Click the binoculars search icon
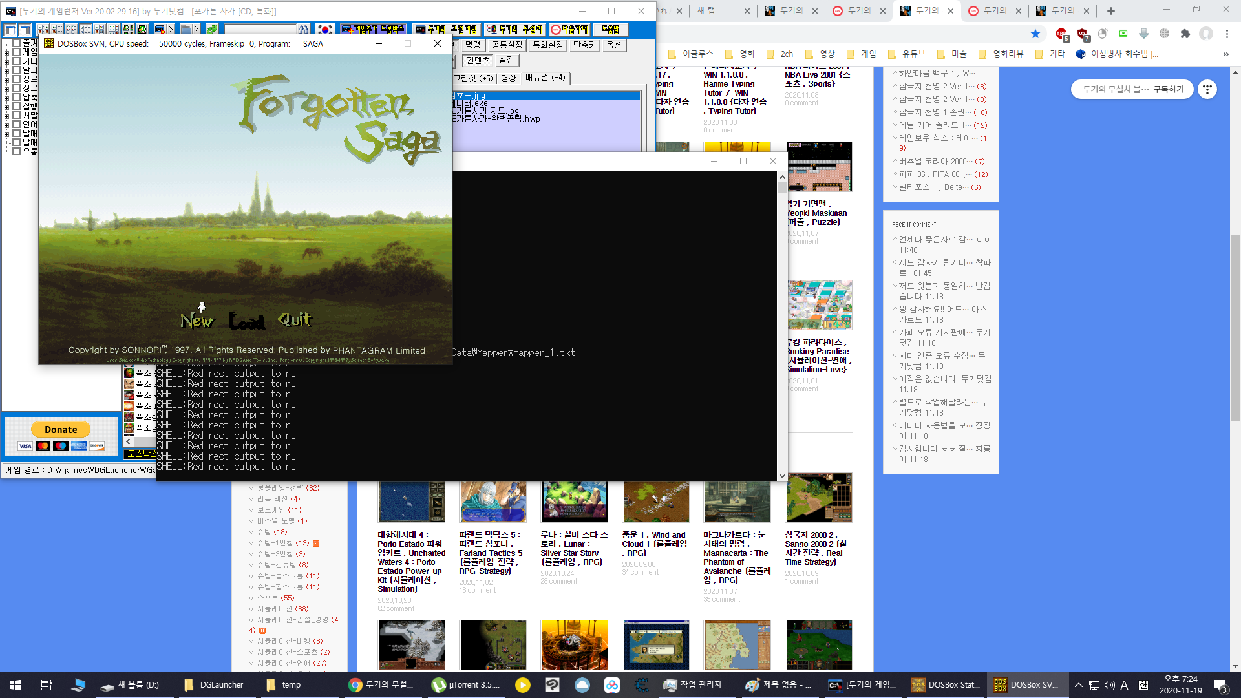1241x698 pixels. point(304,29)
